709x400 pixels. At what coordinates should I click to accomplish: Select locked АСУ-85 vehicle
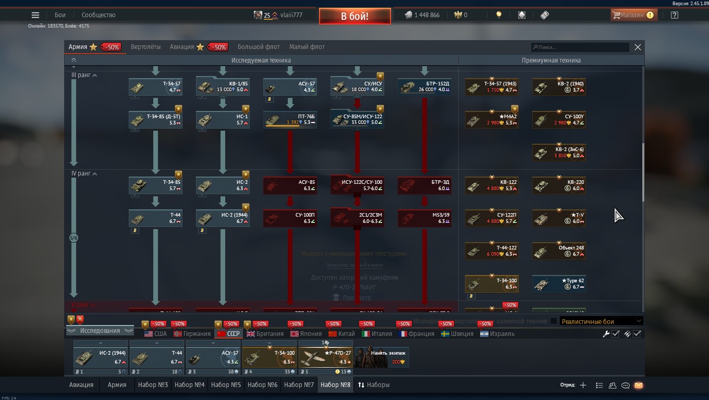click(290, 185)
